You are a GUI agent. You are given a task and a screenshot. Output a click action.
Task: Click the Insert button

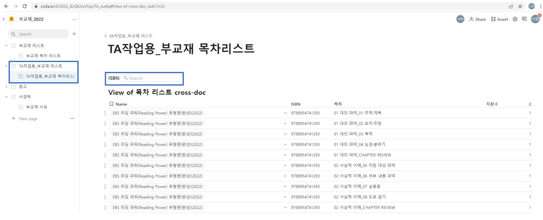point(500,19)
